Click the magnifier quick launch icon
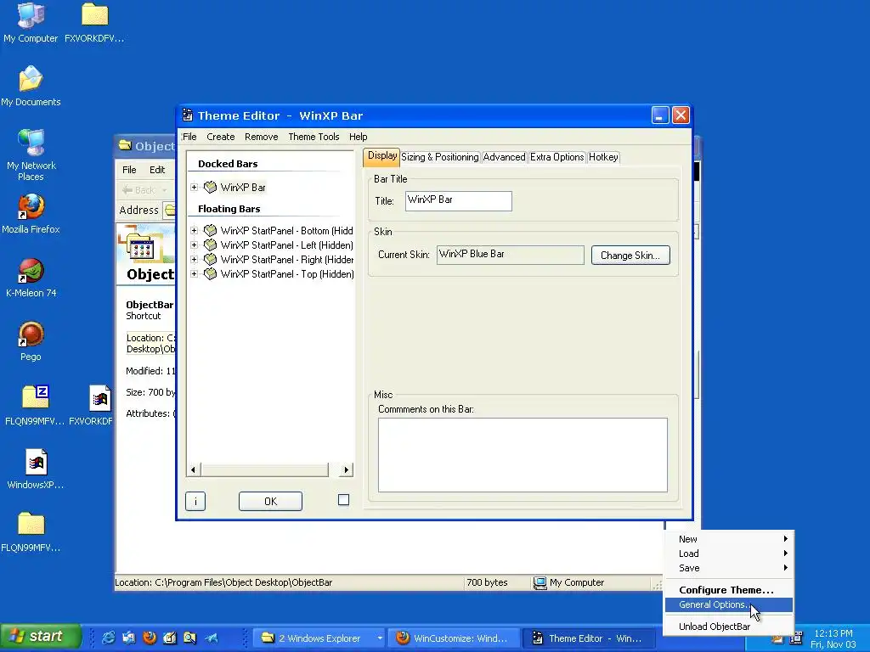 (189, 638)
